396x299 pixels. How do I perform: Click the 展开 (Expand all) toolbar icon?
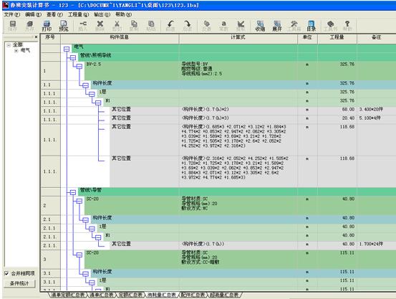click(277, 26)
